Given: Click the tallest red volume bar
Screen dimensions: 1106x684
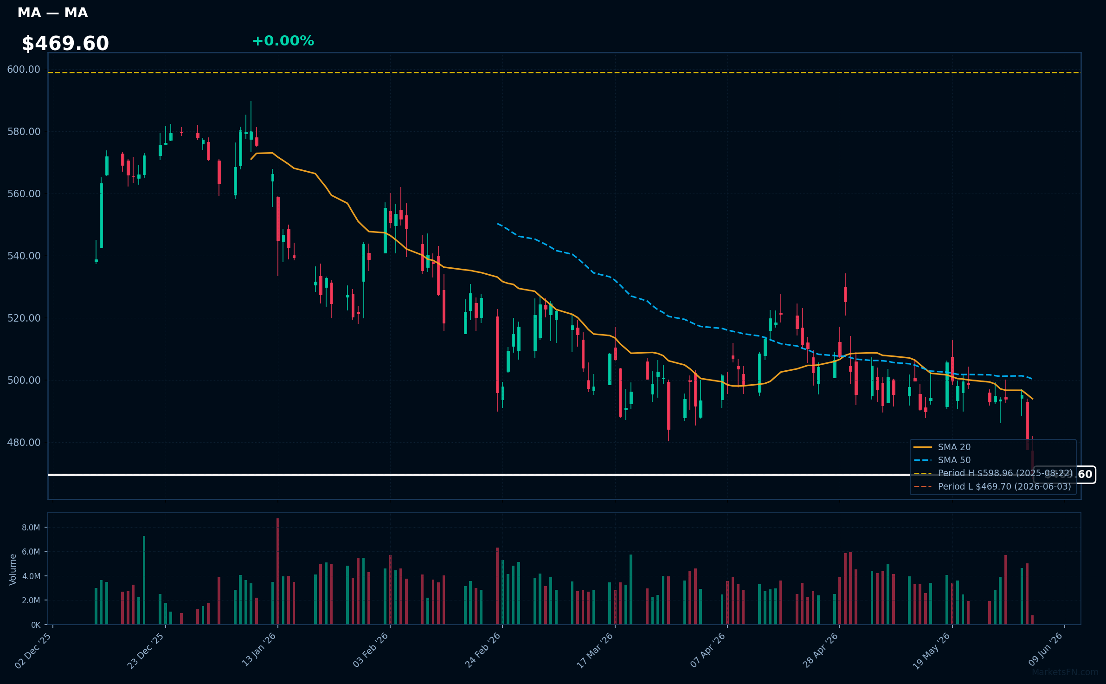Looking at the screenshot, I should (x=278, y=571).
